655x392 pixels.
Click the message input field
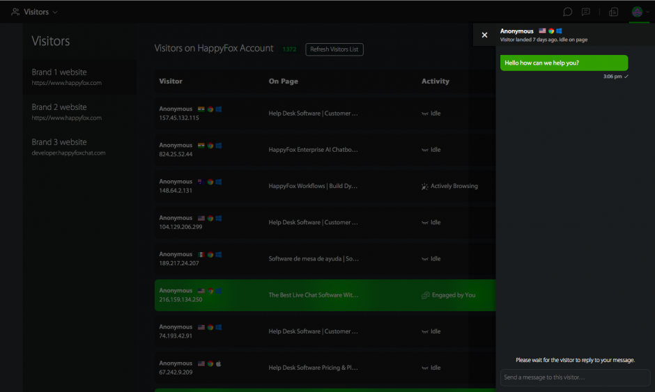[574, 377]
